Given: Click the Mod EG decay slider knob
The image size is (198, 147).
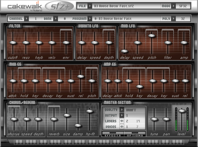Looking at the screenshot, I should tap(48, 81).
